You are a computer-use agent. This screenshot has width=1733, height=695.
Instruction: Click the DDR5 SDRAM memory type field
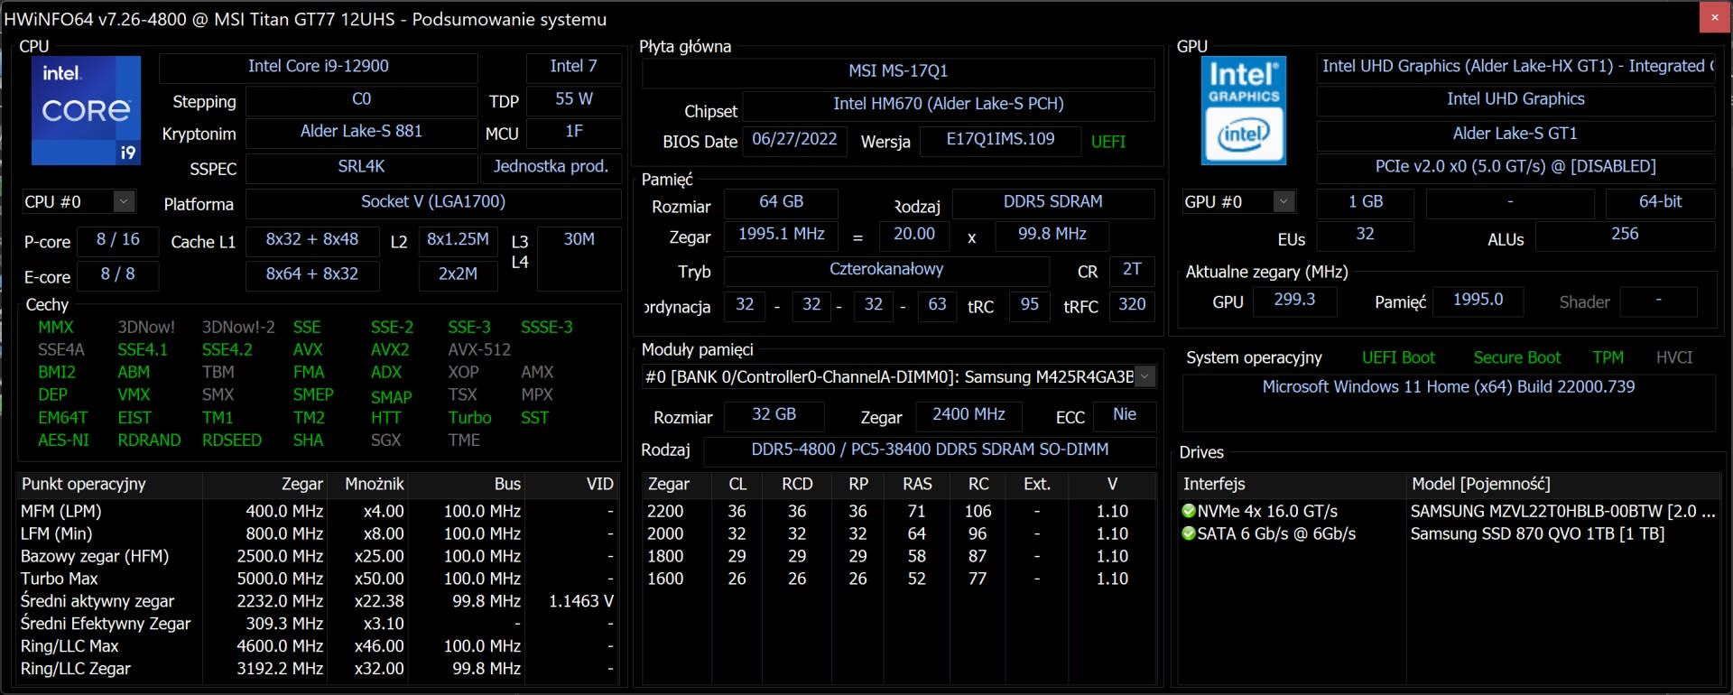[x=1052, y=202]
